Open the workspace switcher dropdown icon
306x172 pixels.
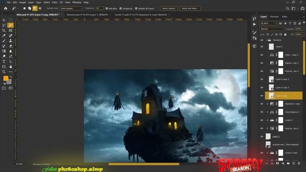click(x=293, y=9)
